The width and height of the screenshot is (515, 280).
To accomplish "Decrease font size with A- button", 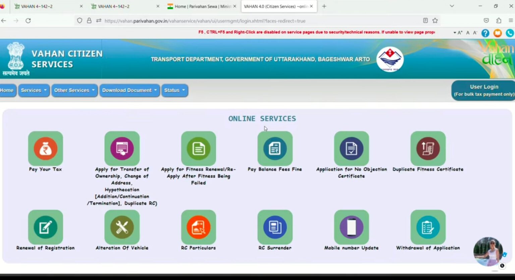I will click(475, 33).
